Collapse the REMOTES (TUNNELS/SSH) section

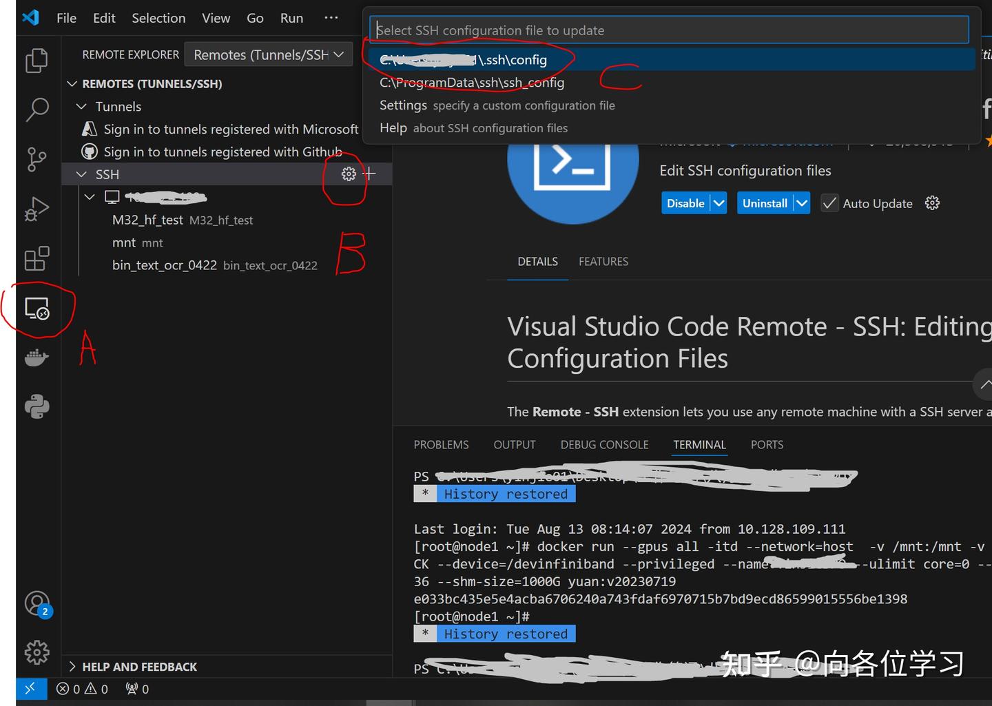(72, 83)
